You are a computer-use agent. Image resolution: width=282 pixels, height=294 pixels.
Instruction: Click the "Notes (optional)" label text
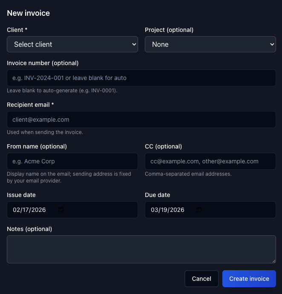pyautogui.click(x=29, y=229)
